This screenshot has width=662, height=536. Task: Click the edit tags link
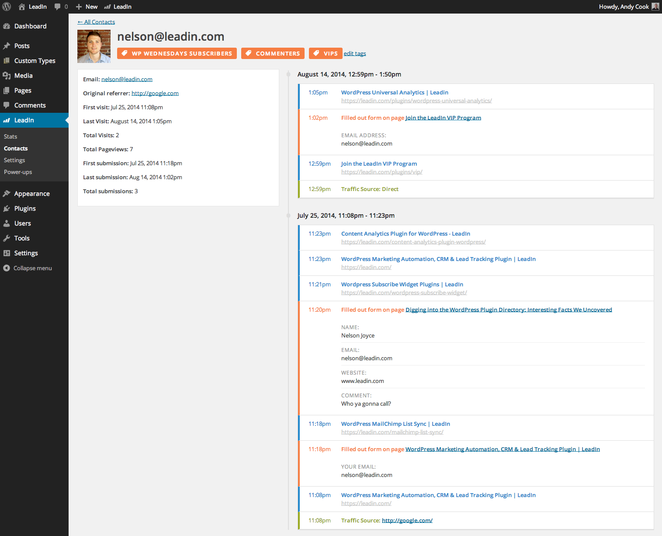354,53
